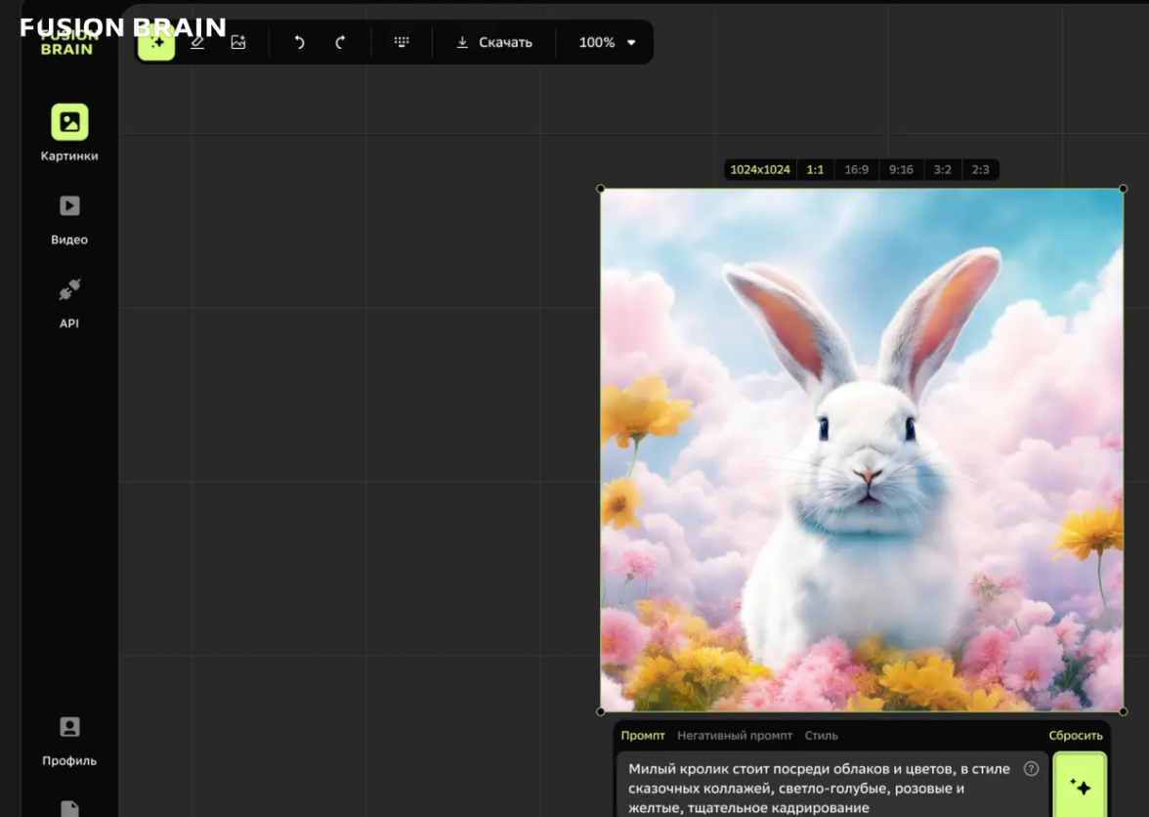Viewport: 1149px width, 817px height.
Task: Select the eraser tool in toolbar
Action: click(197, 43)
